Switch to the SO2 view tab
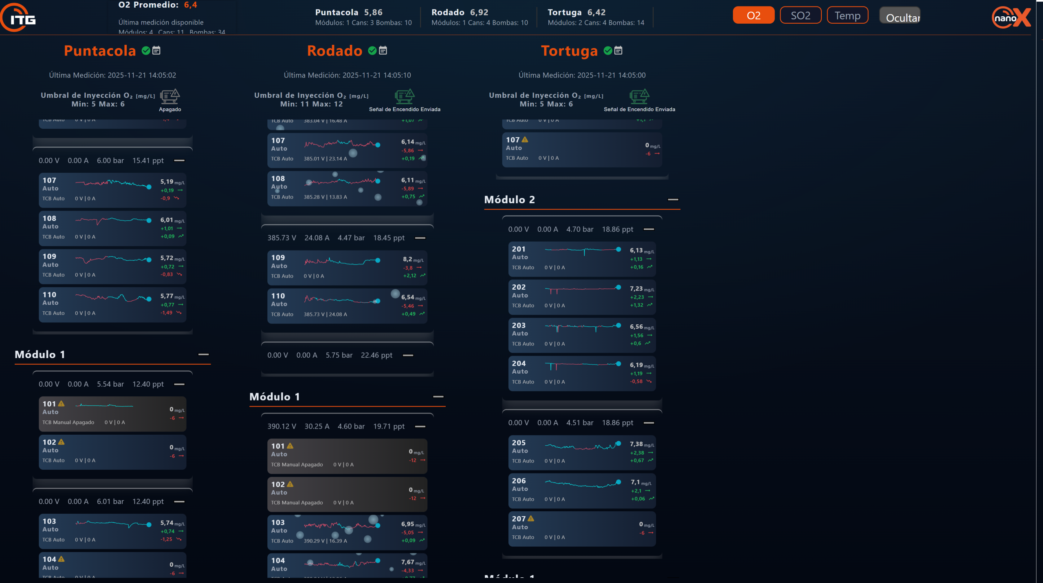This screenshot has height=583, width=1043. (x=800, y=15)
